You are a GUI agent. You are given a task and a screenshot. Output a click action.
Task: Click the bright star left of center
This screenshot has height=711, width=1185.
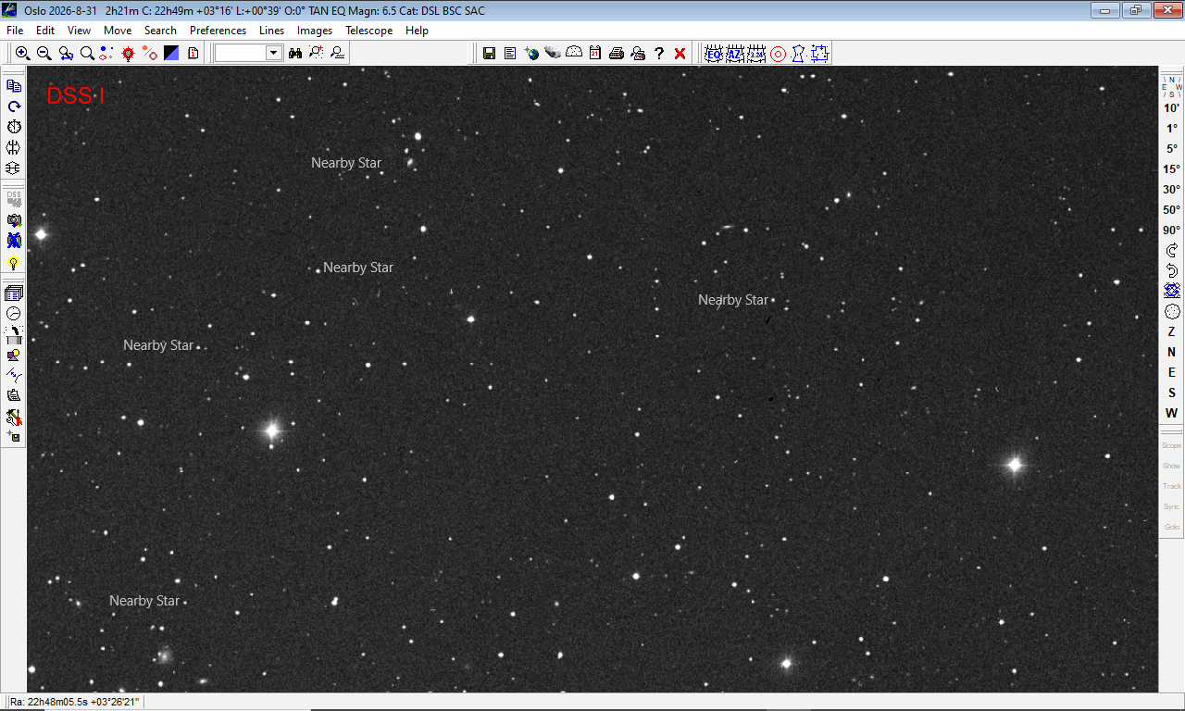point(271,430)
